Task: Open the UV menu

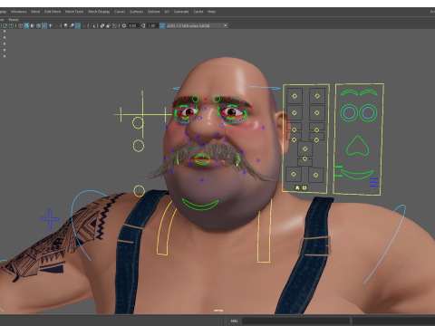Action: [167, 12]
